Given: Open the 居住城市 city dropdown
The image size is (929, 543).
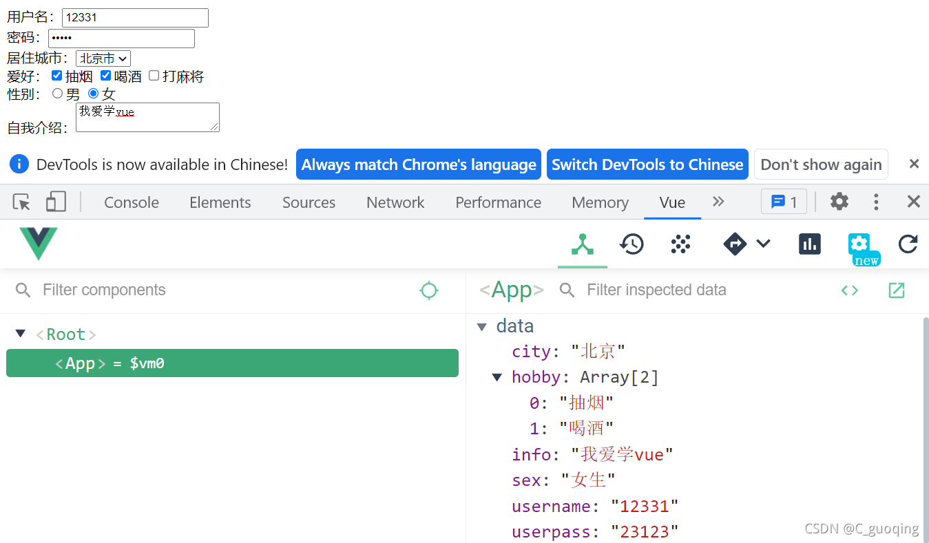Looking at the screenshot, I should 103,59.
